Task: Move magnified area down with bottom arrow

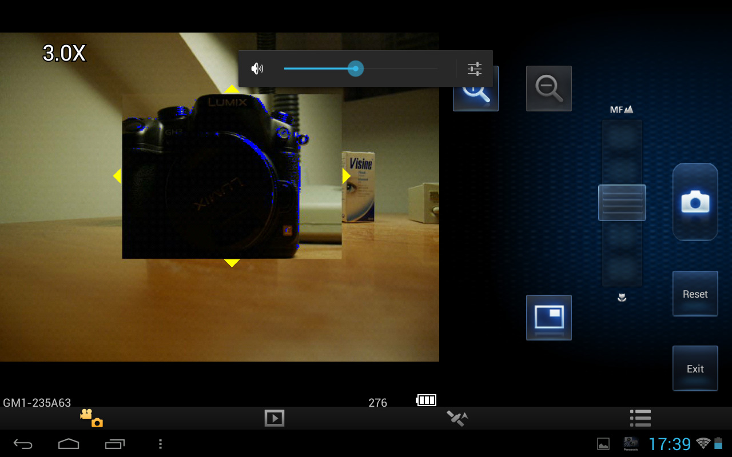Action: (232, 263)
